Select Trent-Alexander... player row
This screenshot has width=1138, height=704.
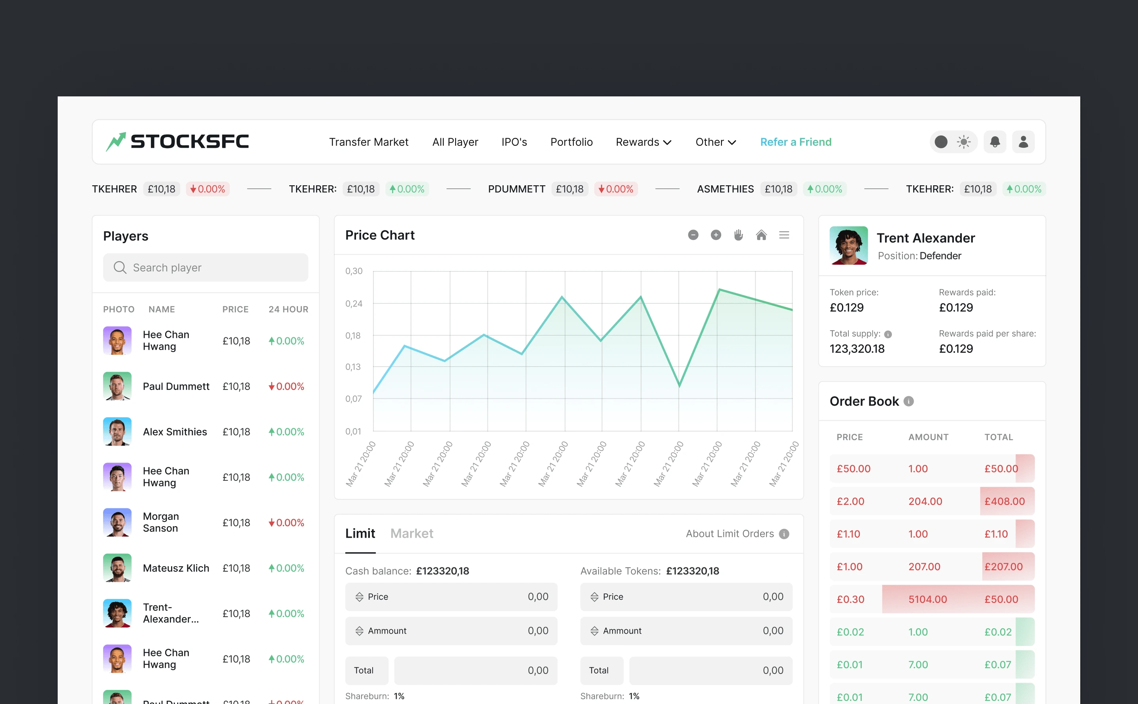click(x=205, y=613)
